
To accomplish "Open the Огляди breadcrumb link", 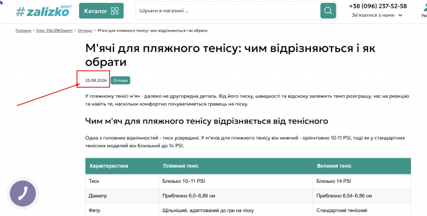I will (85, 30).
